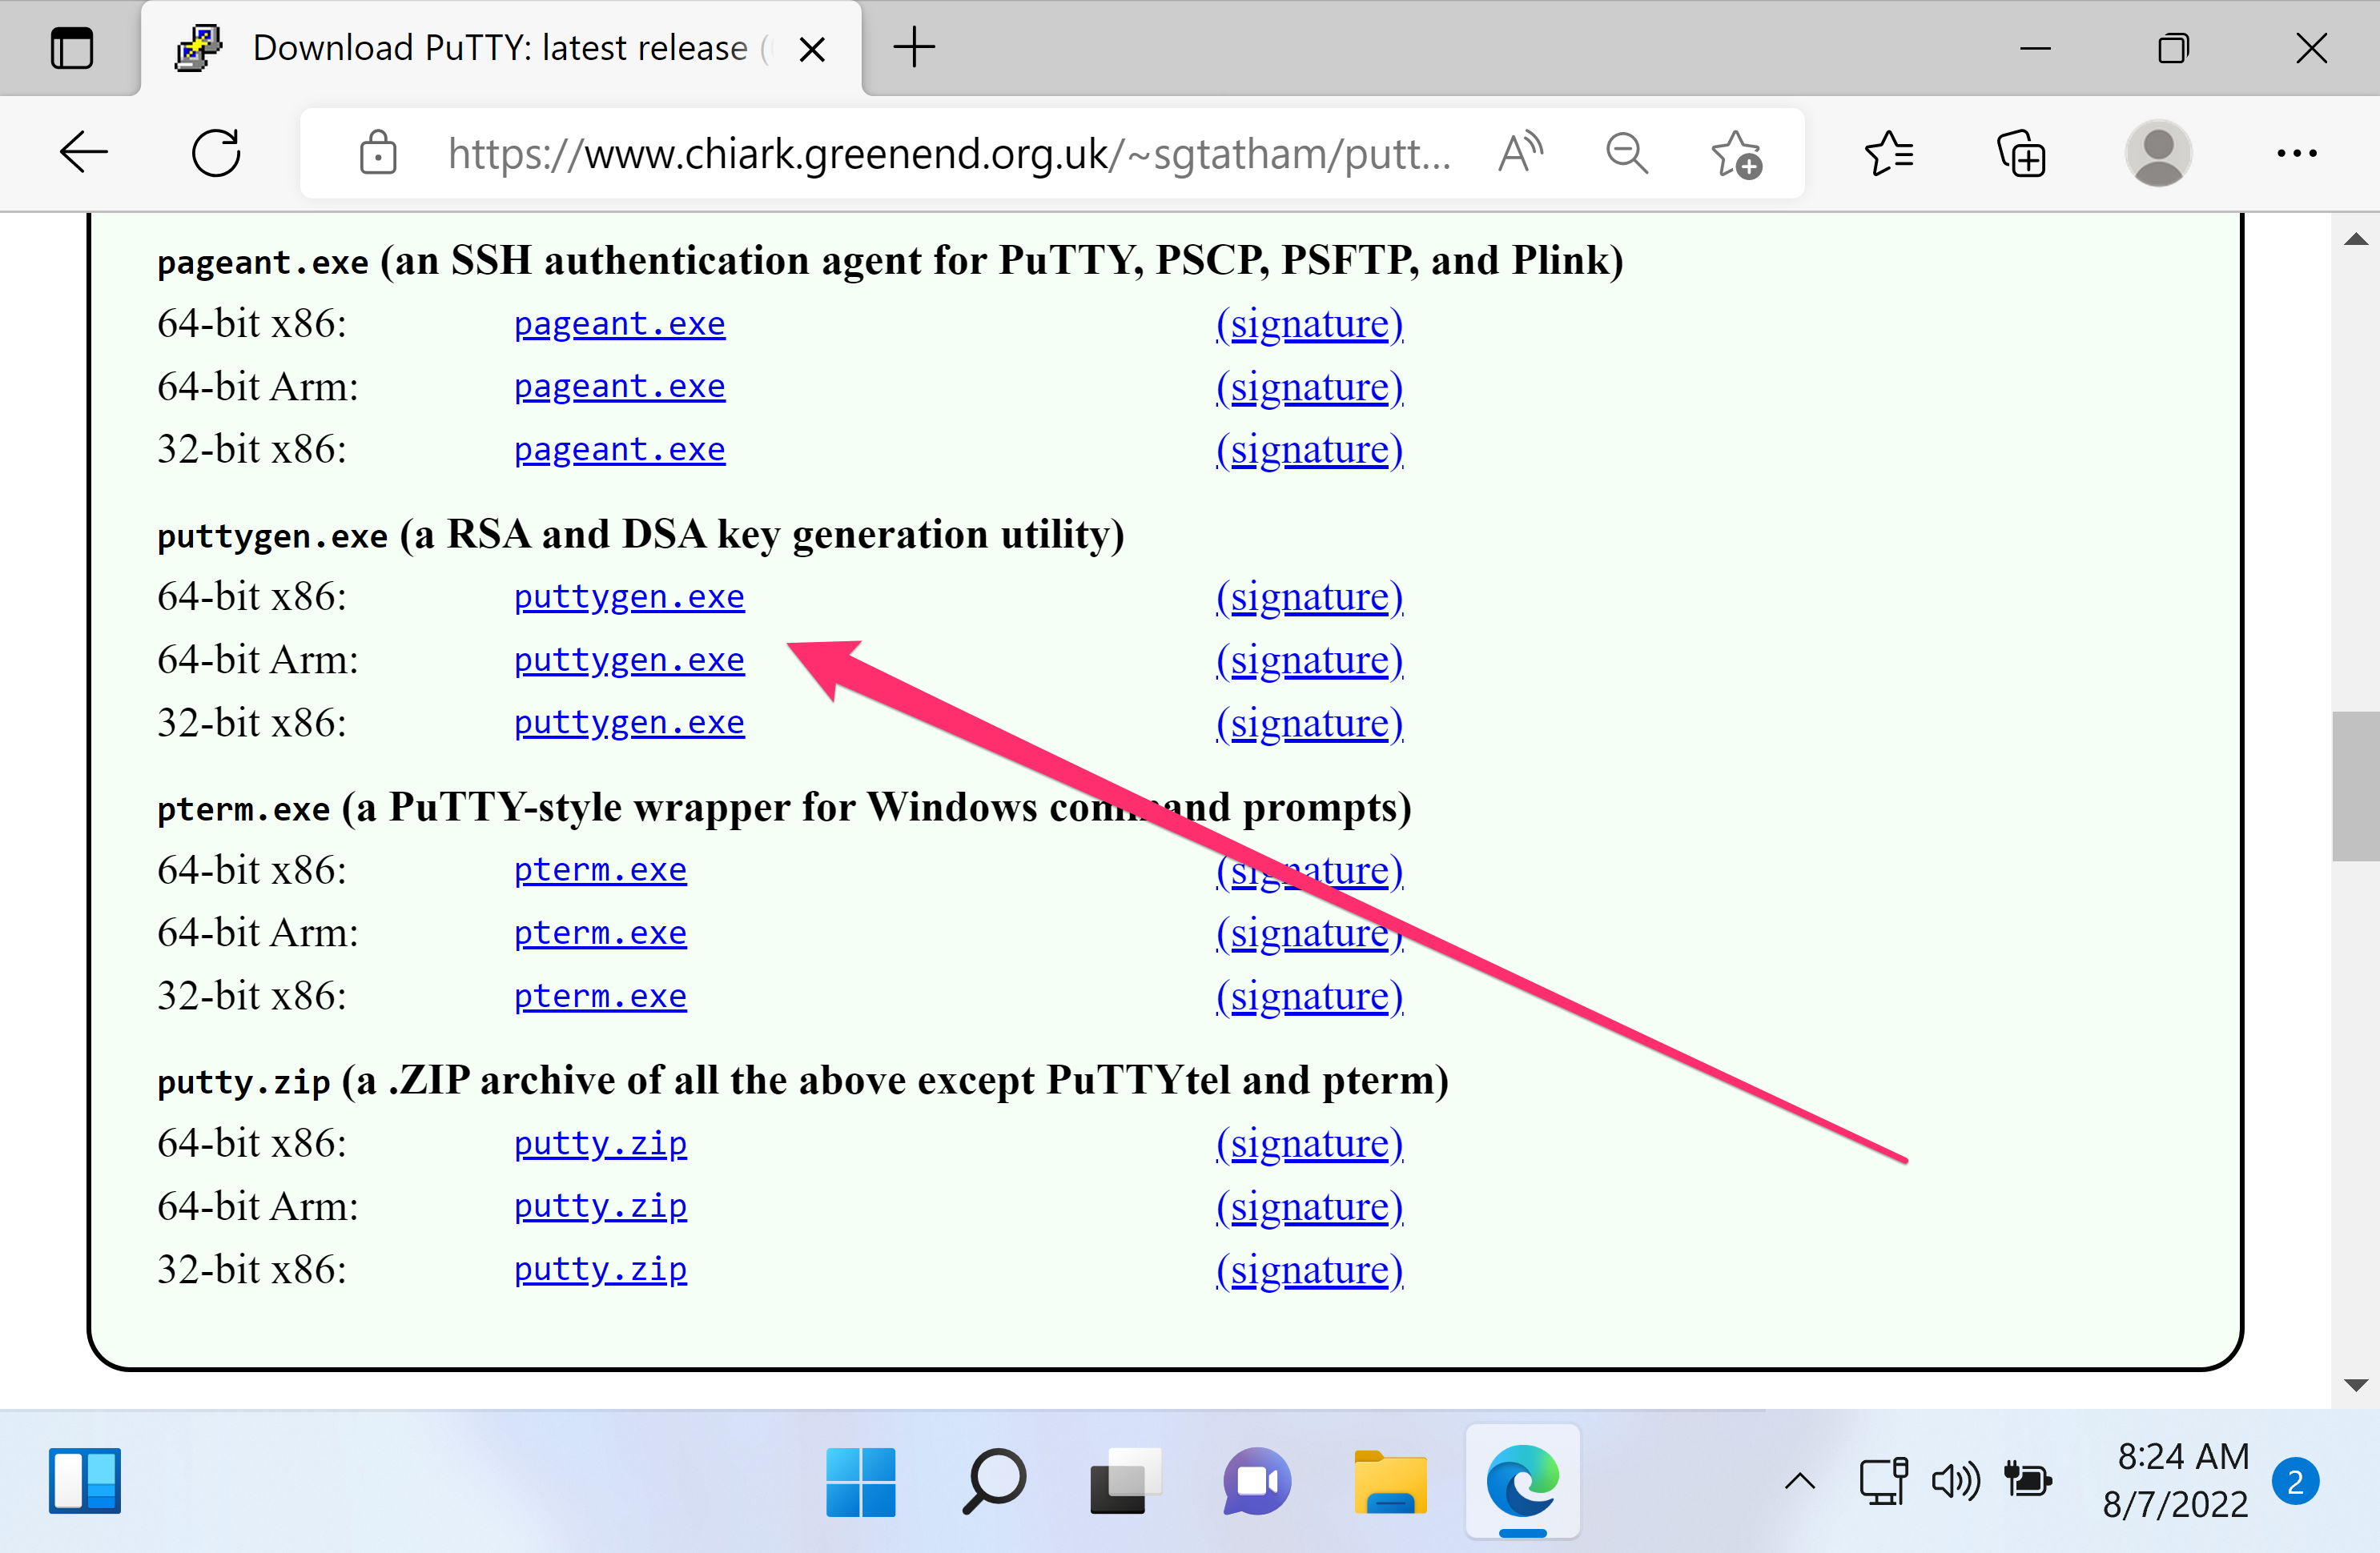Launch Teams Chat from taskbar
This screenshot has height=1553, width=2380.
(x=1257, y=1482)
